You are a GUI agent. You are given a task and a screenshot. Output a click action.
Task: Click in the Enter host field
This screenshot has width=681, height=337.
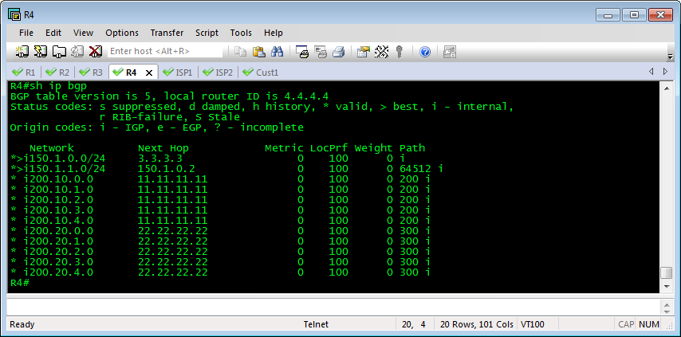[165, 51]
